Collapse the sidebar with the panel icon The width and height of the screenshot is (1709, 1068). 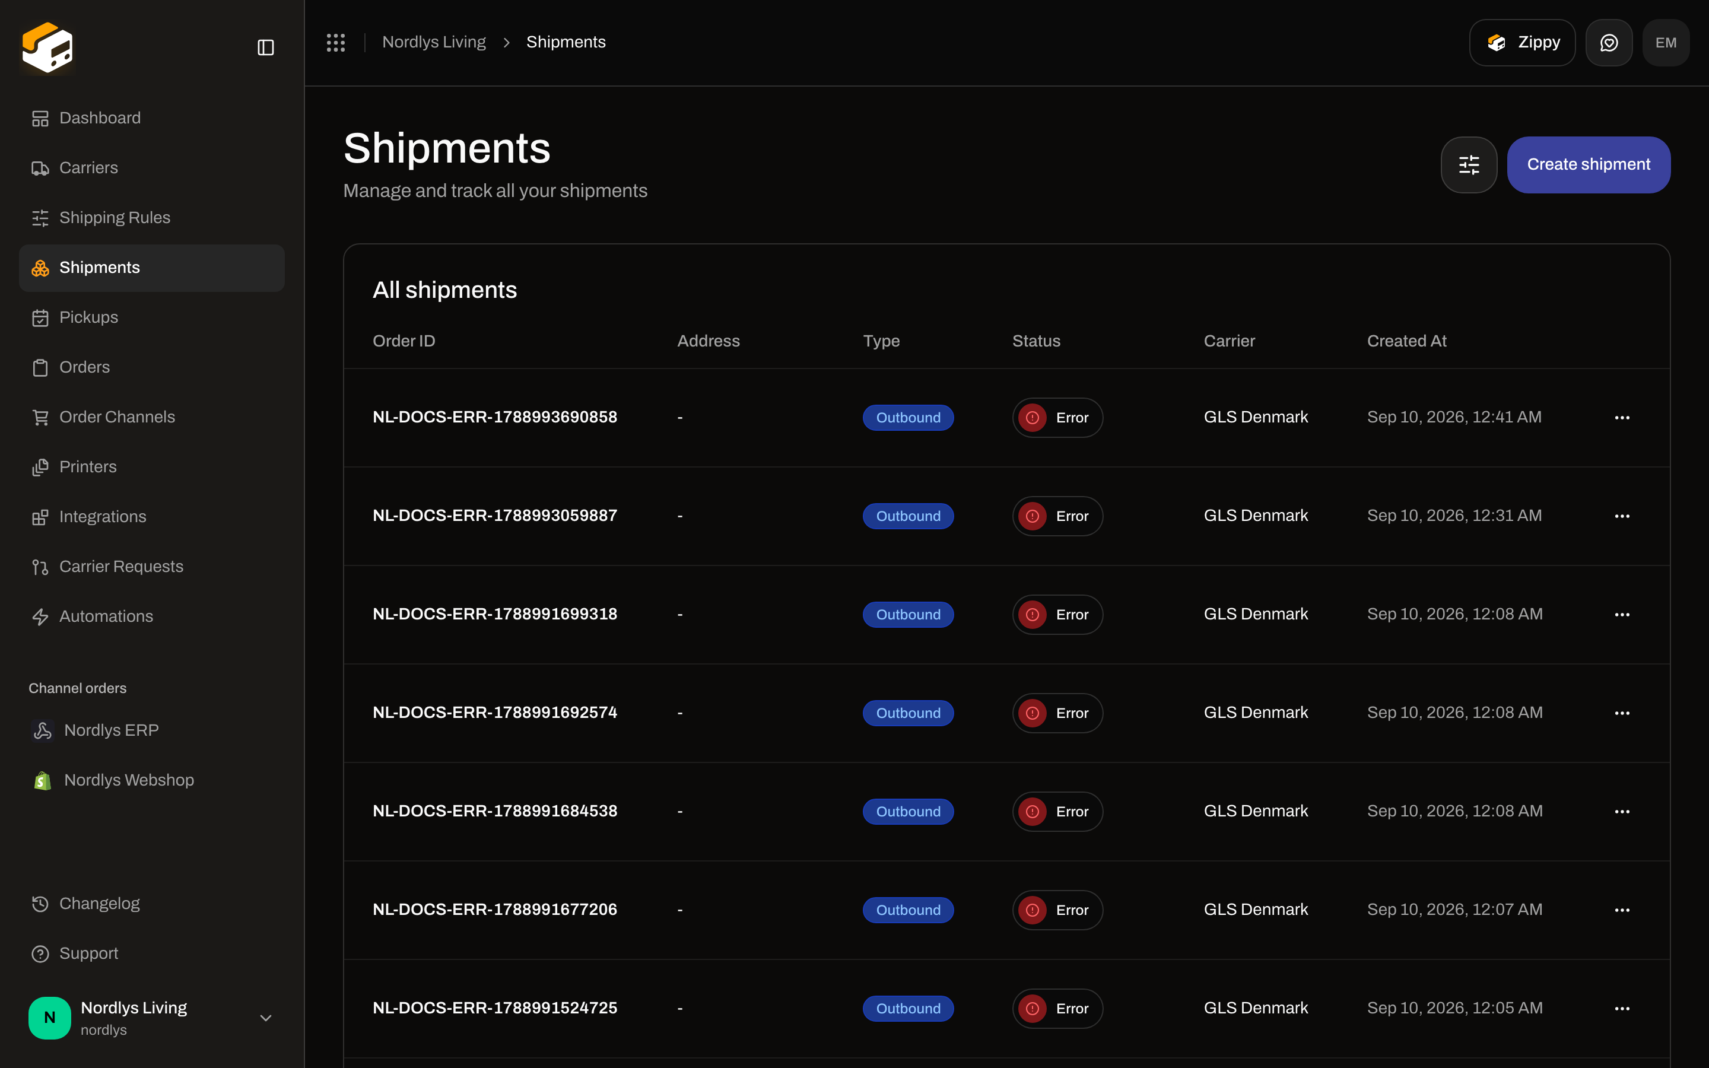[265, 47]
